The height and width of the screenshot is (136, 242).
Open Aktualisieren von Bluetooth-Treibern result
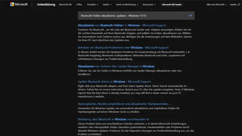(122, 25)
